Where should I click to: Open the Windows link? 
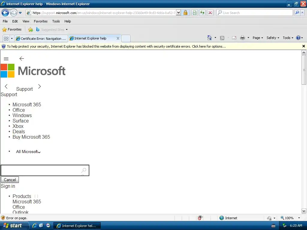click(x=22, y=115)
